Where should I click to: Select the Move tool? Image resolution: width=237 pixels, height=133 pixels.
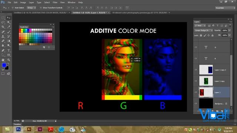click(9, 18)
